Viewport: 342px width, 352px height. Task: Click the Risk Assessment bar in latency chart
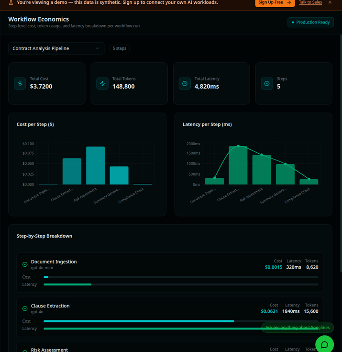point(262,170)
